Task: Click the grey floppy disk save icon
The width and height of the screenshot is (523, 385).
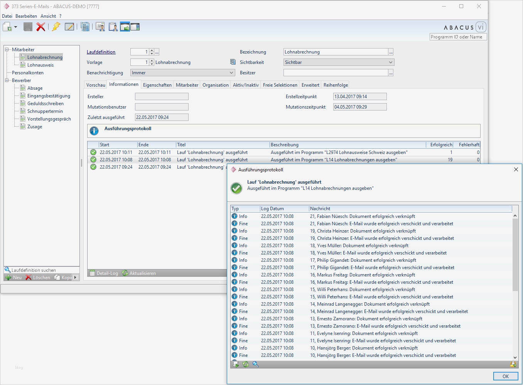Action: point(28,27)
